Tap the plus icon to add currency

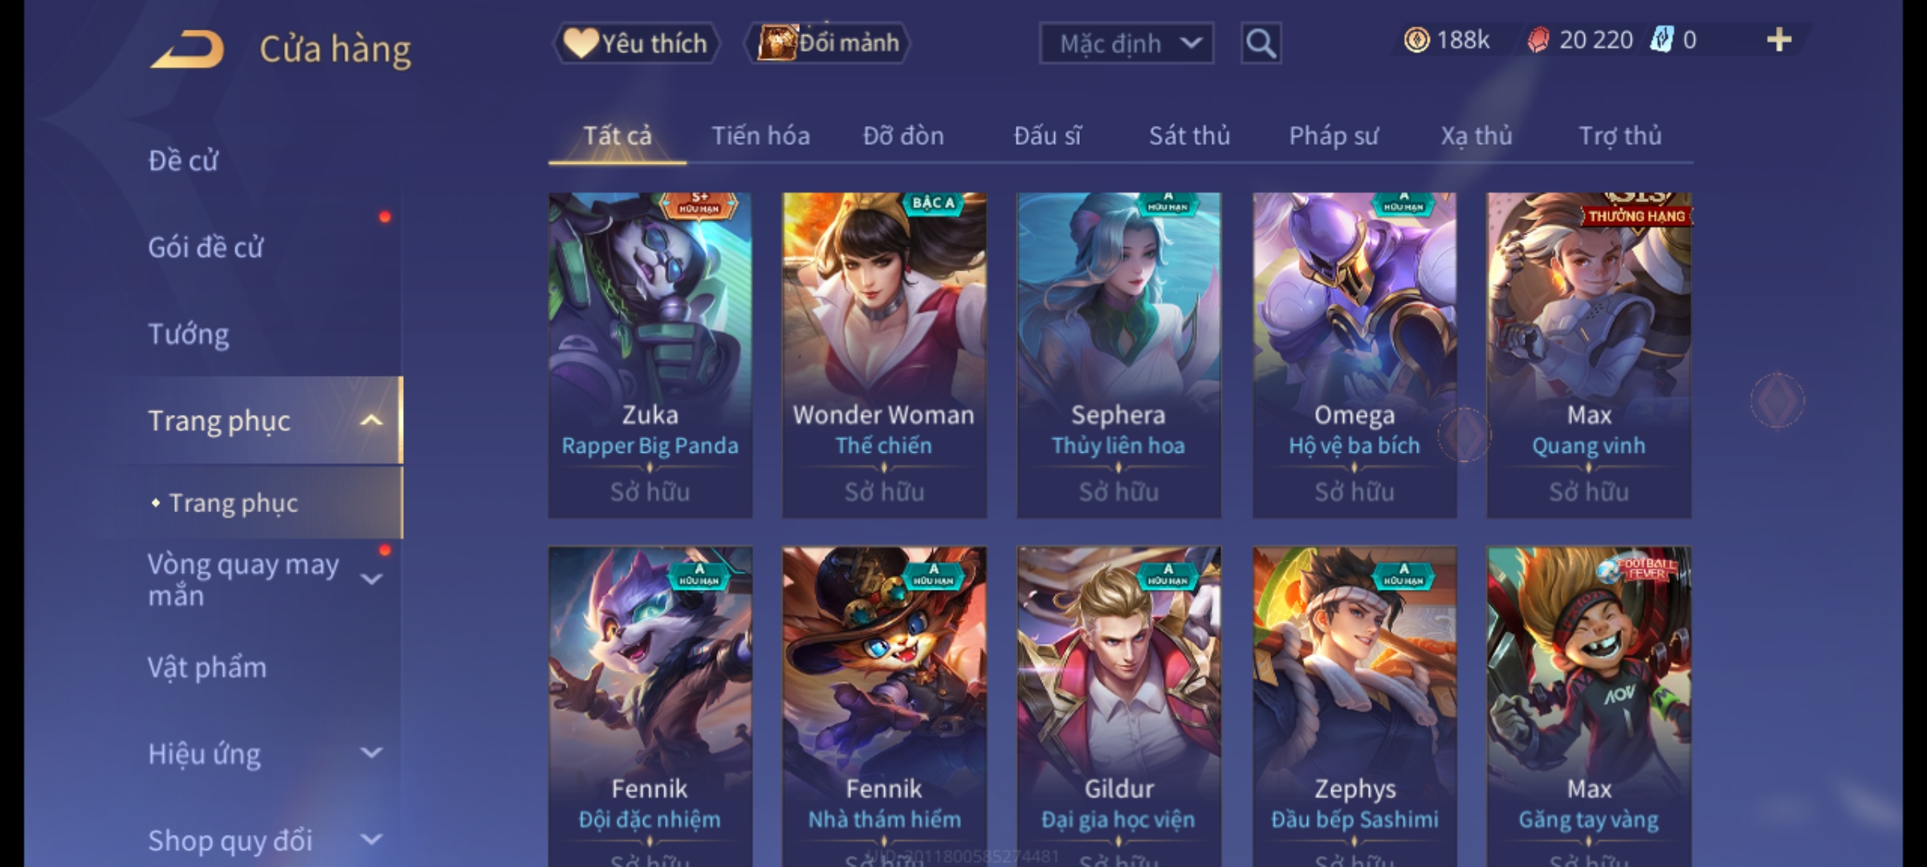[1779, 40]
